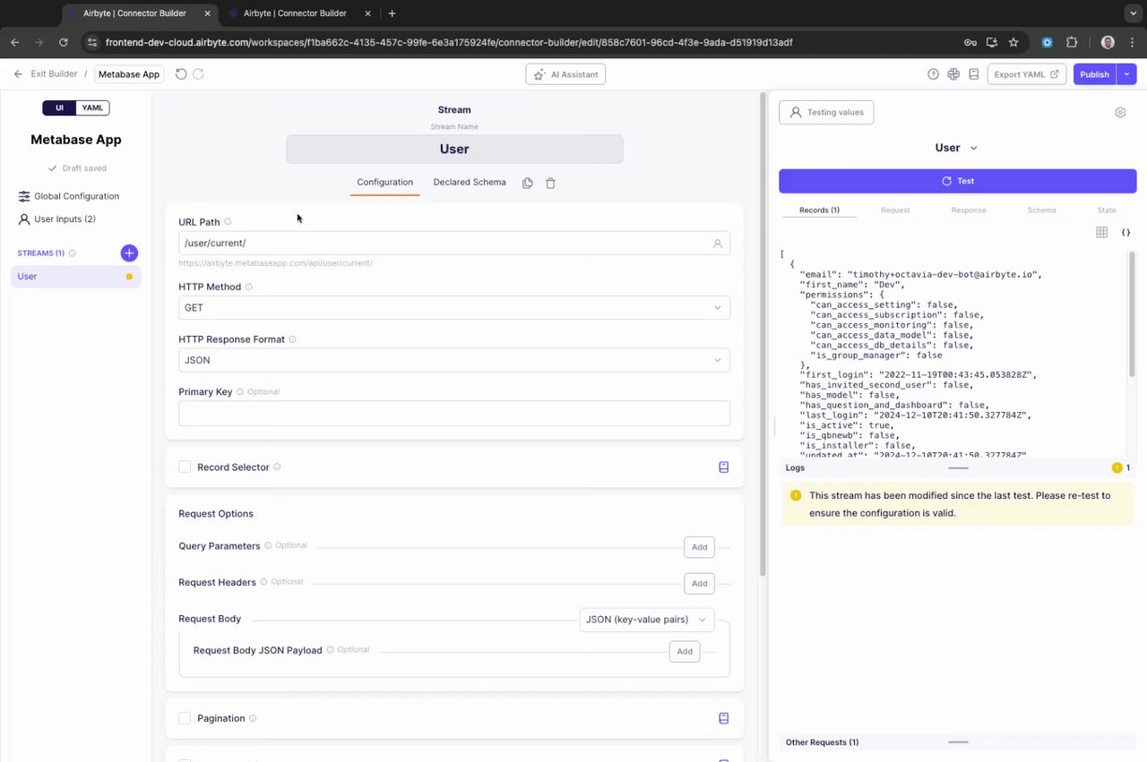Open the docs icon beside Export YAML

[x=973, y=74]
